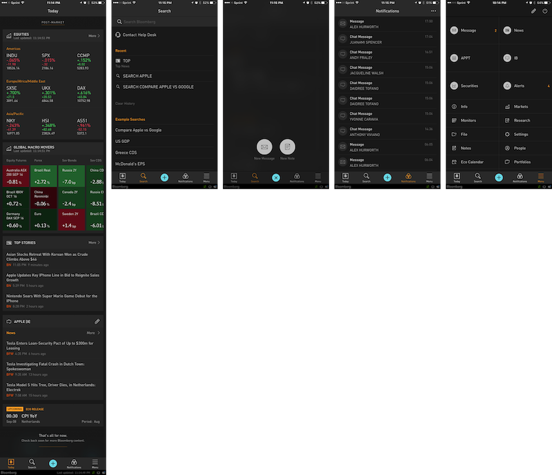Open News in the Menu screen grid
Image resolution: width=552 pixels, height=475 pixels.
click(525, 30)
